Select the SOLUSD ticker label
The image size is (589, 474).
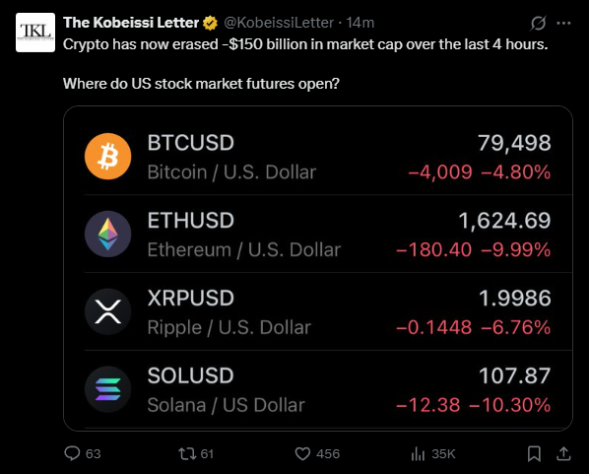click(190, 375)
